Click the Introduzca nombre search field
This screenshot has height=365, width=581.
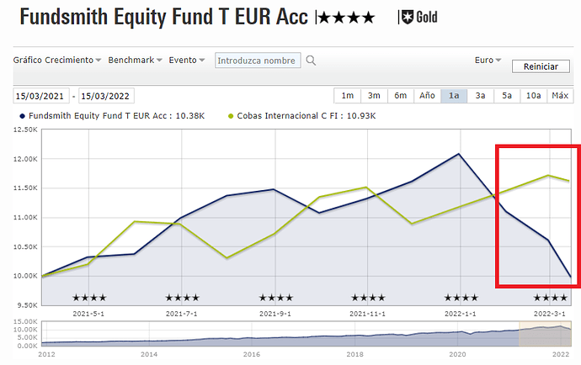tap(258, 61)
